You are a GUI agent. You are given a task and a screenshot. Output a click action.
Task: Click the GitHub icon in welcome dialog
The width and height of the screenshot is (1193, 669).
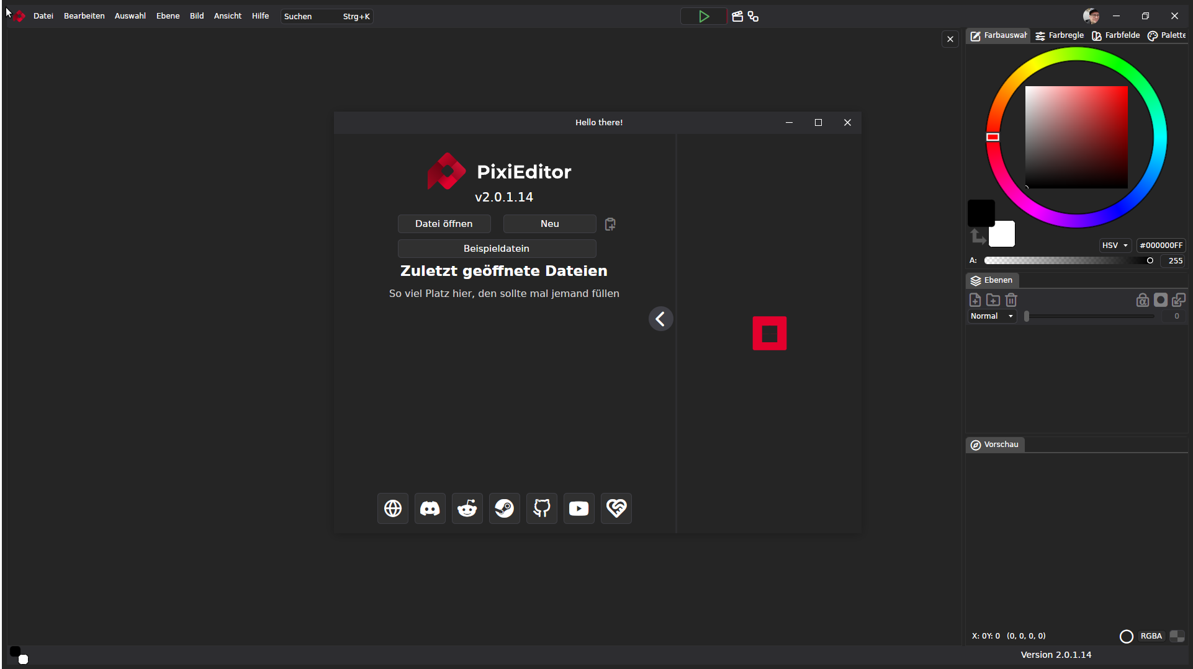(x=541, y=508)
